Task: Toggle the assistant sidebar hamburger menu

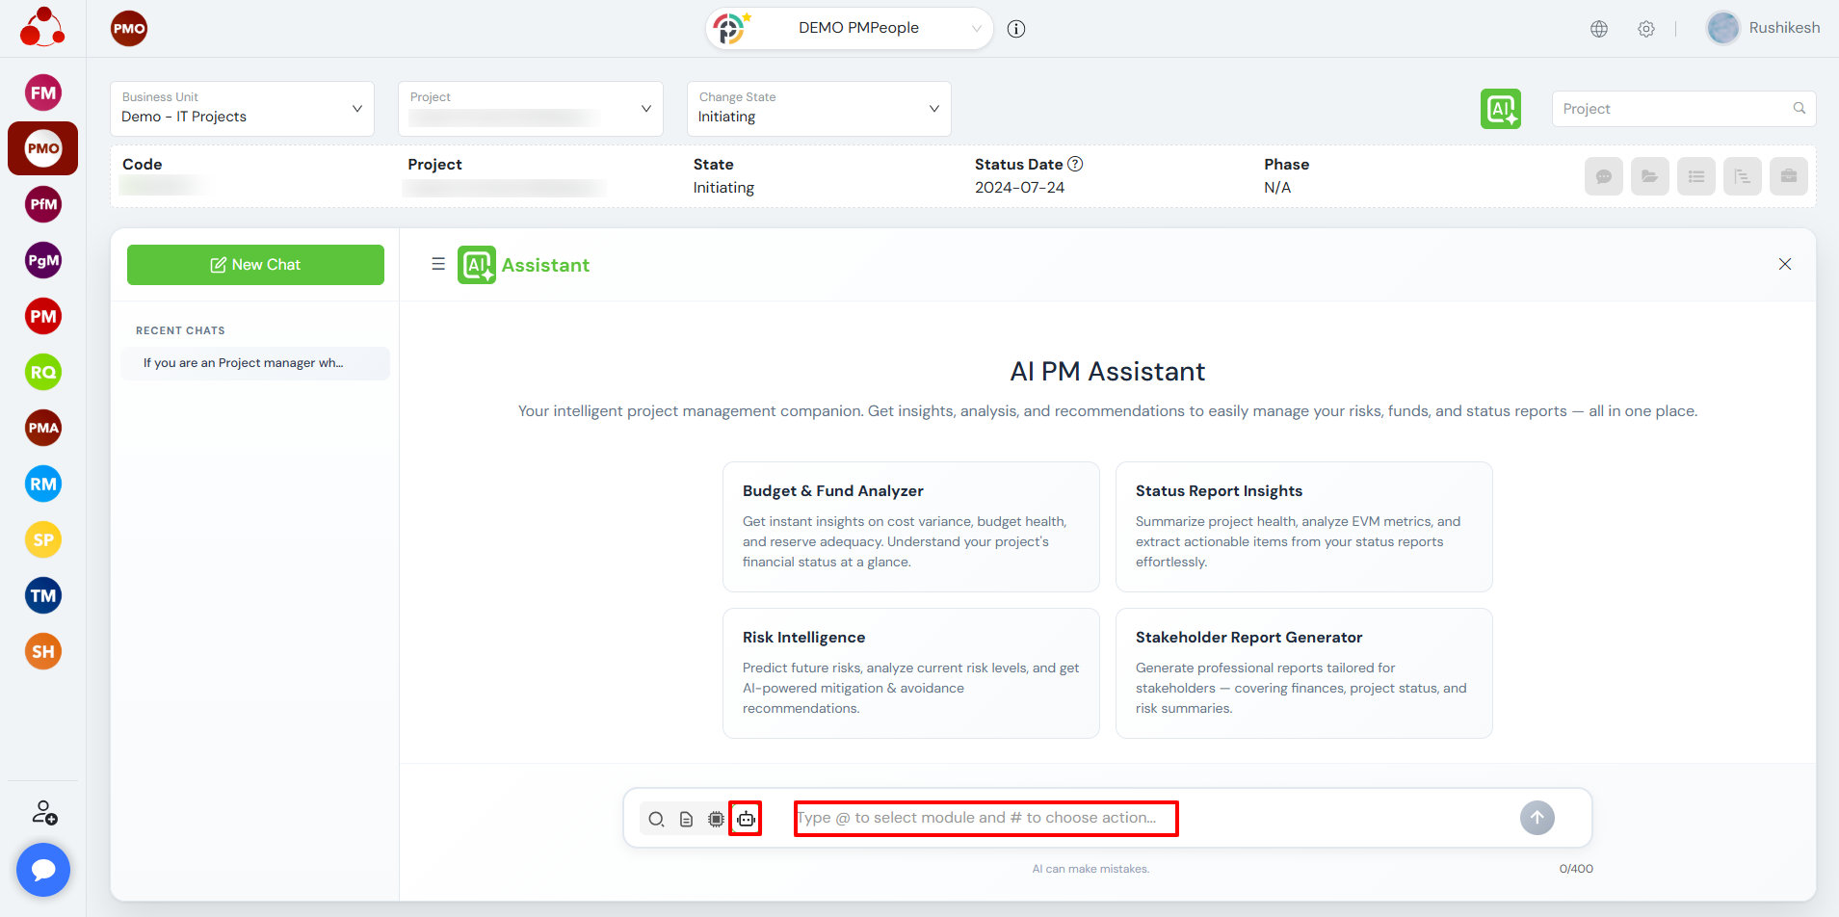Action: [438, 264]
